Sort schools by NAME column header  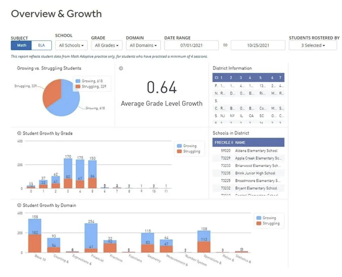pyautogui.click(x=240, y=142)
